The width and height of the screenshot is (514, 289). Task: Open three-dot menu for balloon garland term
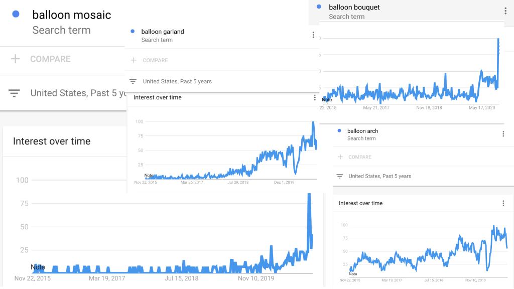313,35
